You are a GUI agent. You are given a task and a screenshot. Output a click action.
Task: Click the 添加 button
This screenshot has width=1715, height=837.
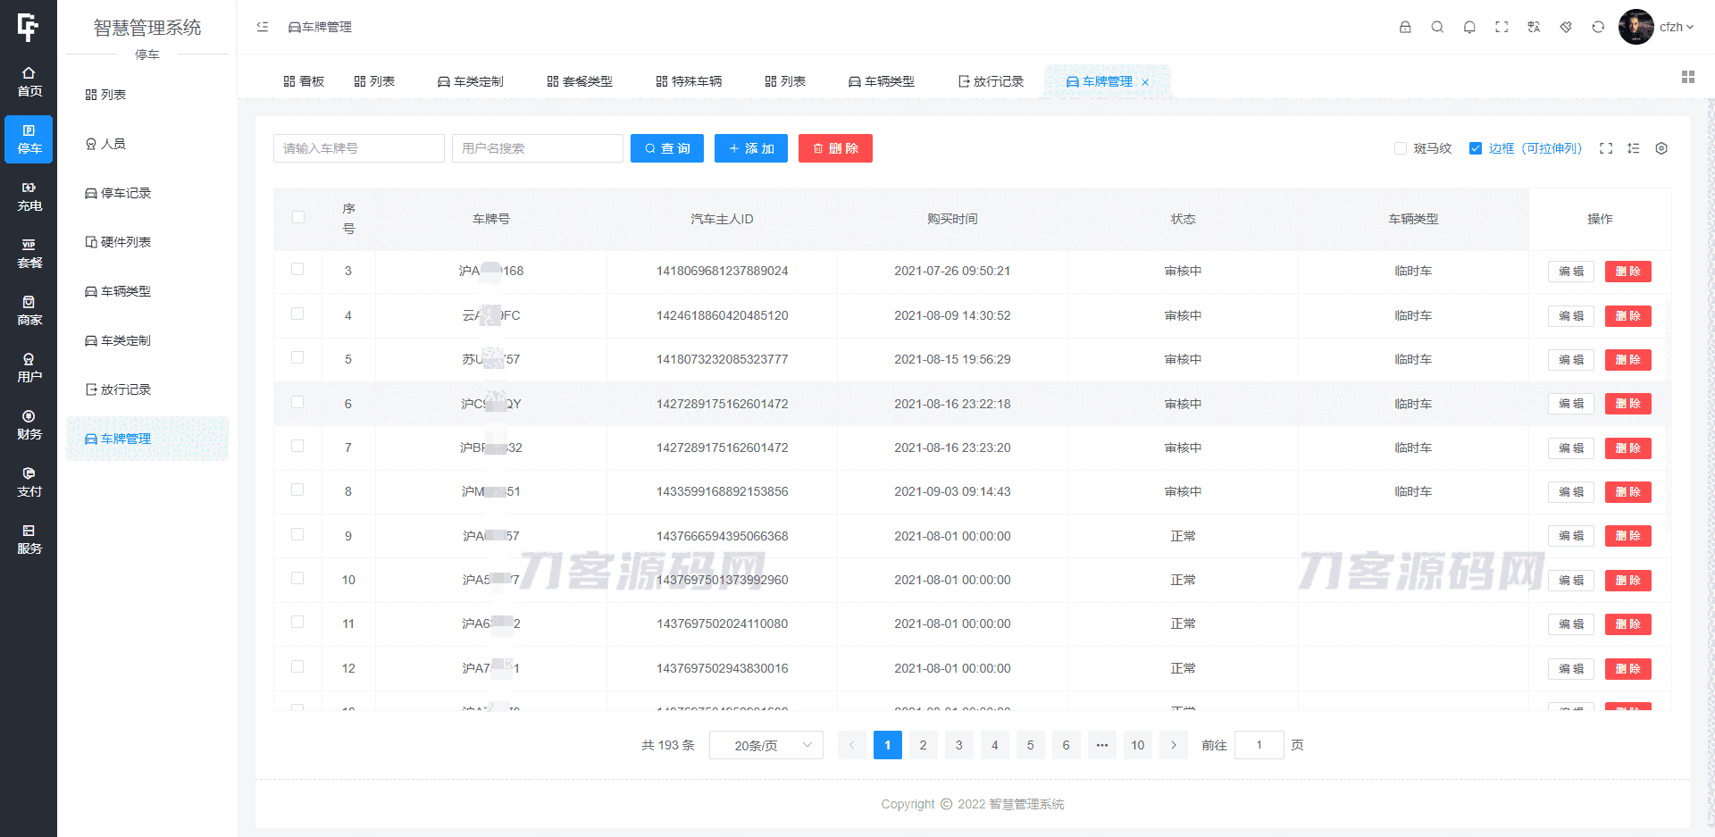tap(750, 148)
